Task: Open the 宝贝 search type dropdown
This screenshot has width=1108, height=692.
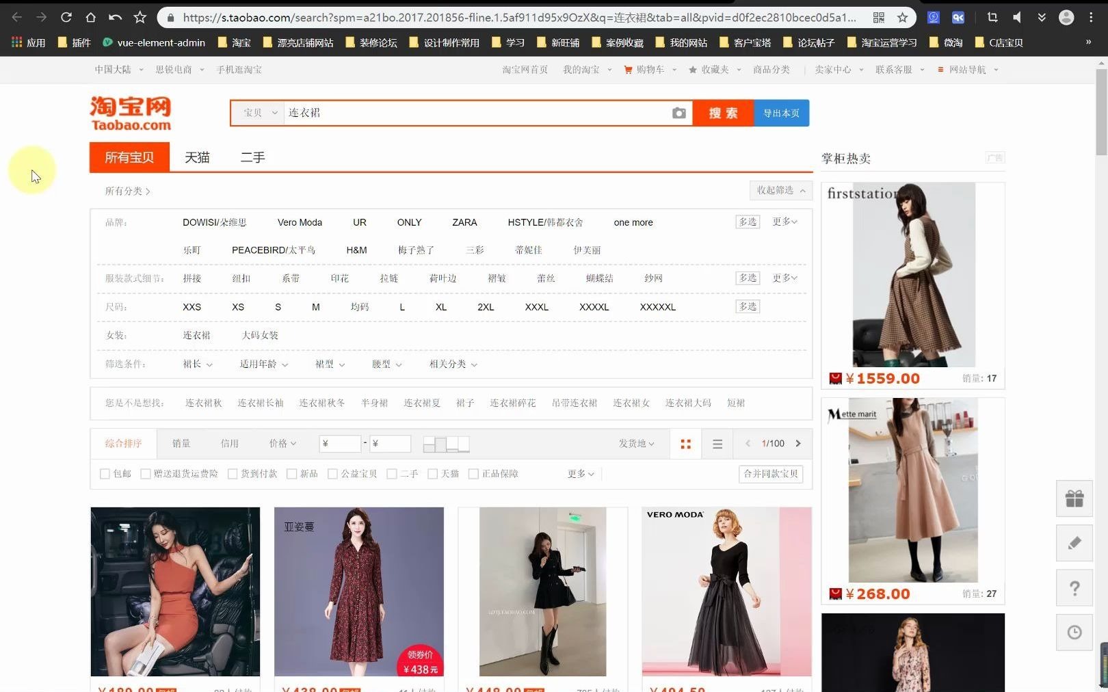Action: click(259, 113)
